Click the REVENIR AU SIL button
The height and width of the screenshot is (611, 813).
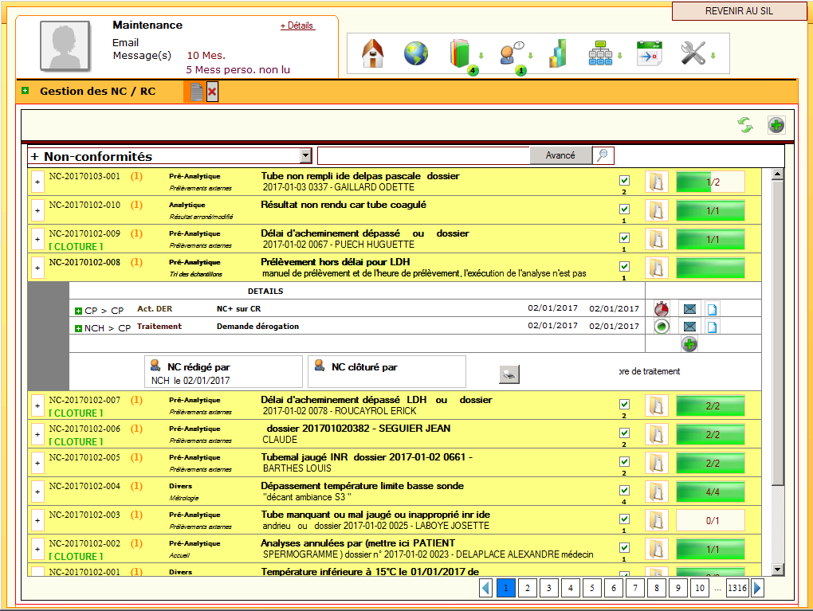pos(738,10)
